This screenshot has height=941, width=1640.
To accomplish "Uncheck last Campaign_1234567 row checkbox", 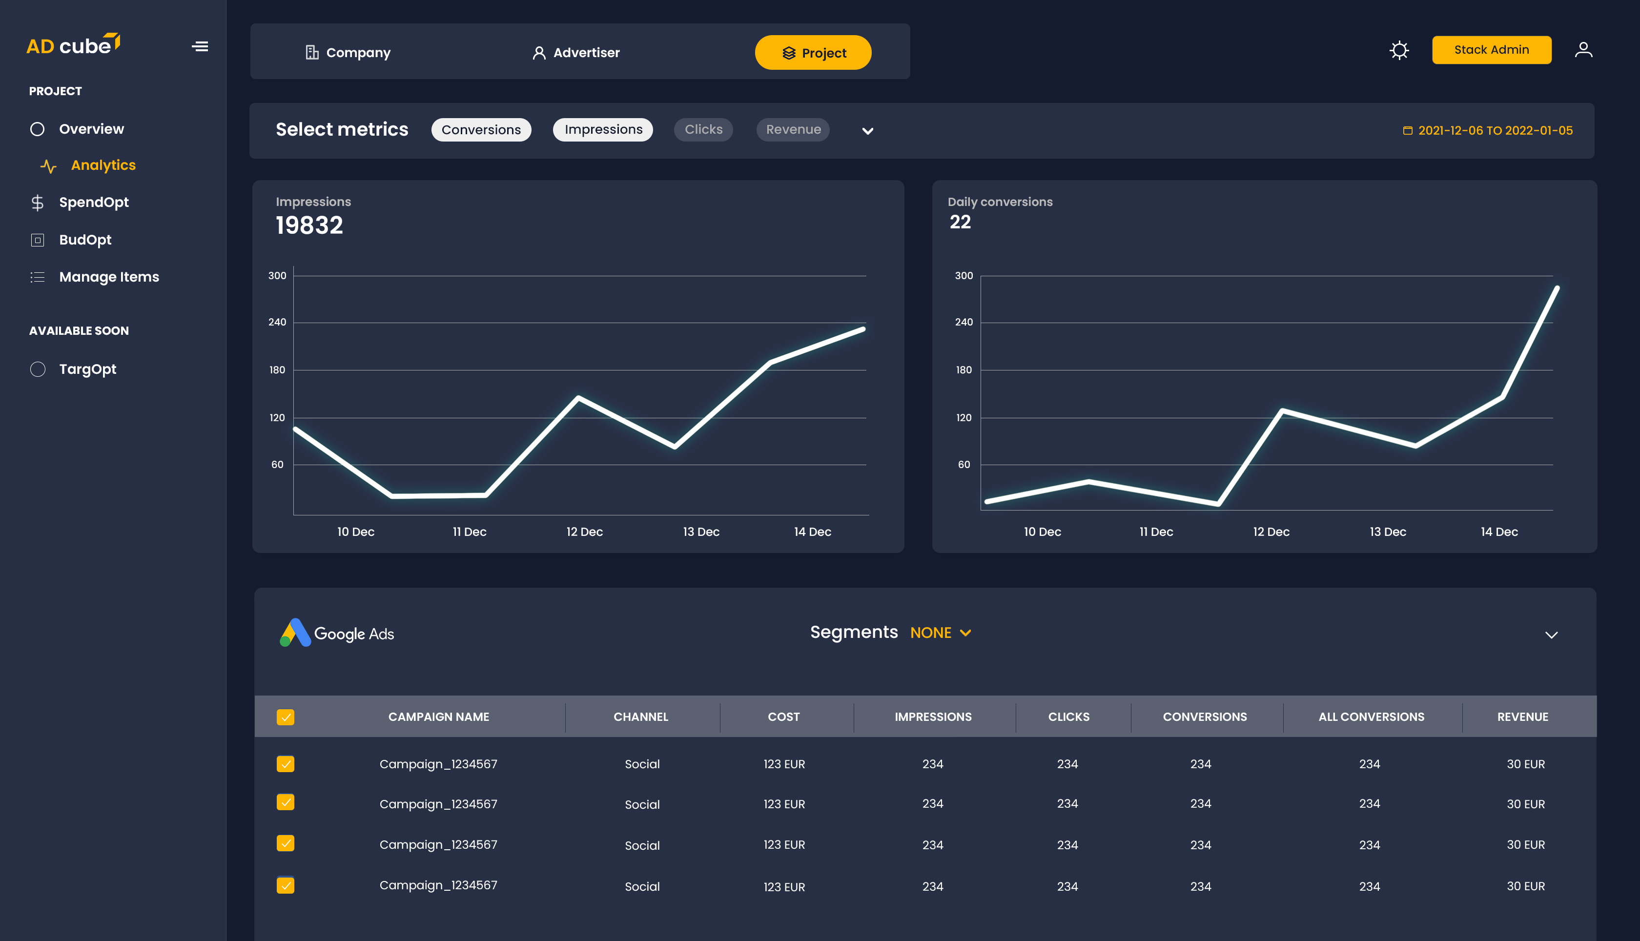I will coord(285,885).
